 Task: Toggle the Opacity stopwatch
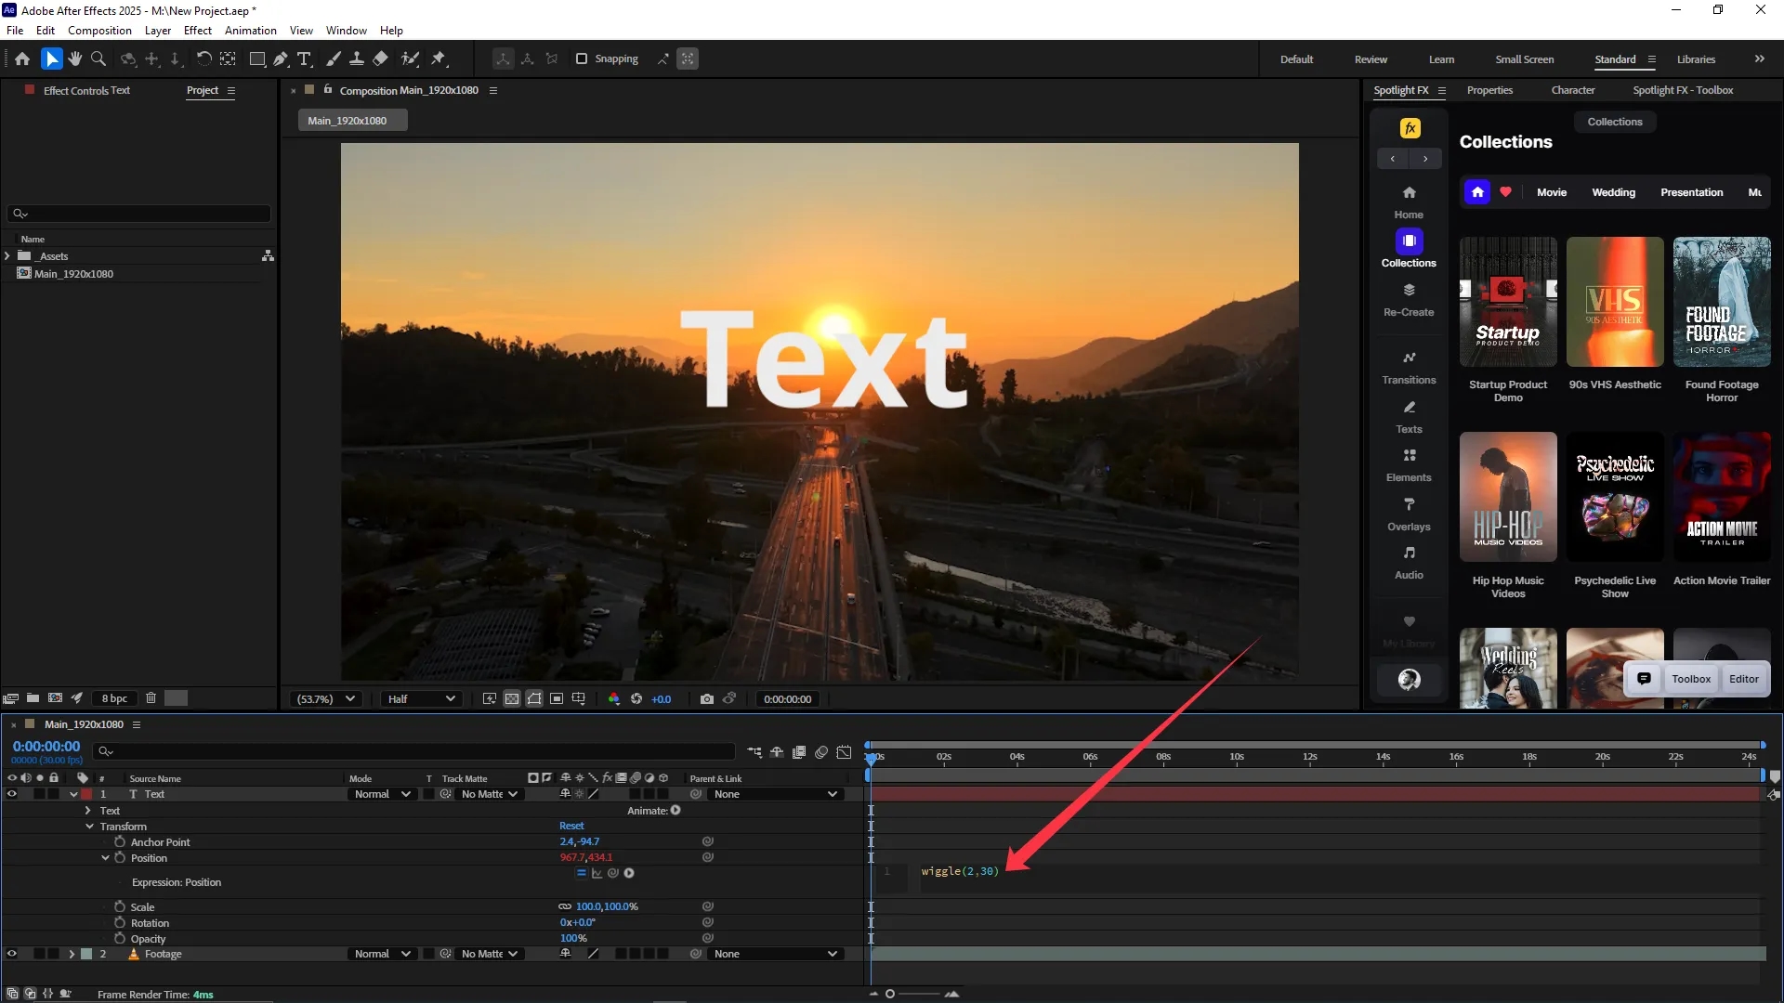click(120, 938)
